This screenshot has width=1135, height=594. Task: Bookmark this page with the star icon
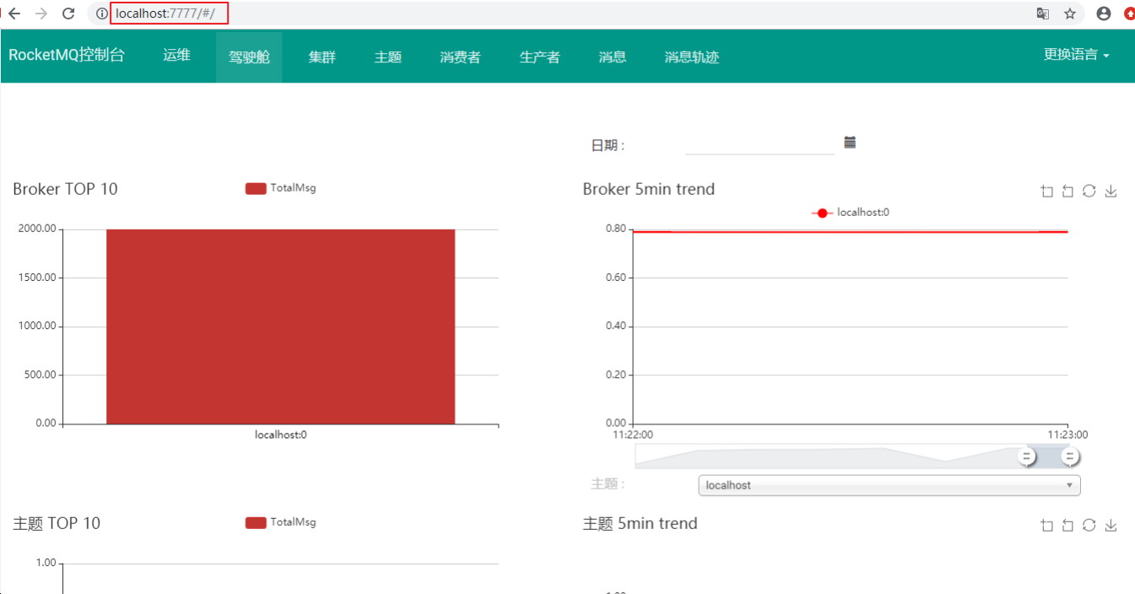[1070, 13]
